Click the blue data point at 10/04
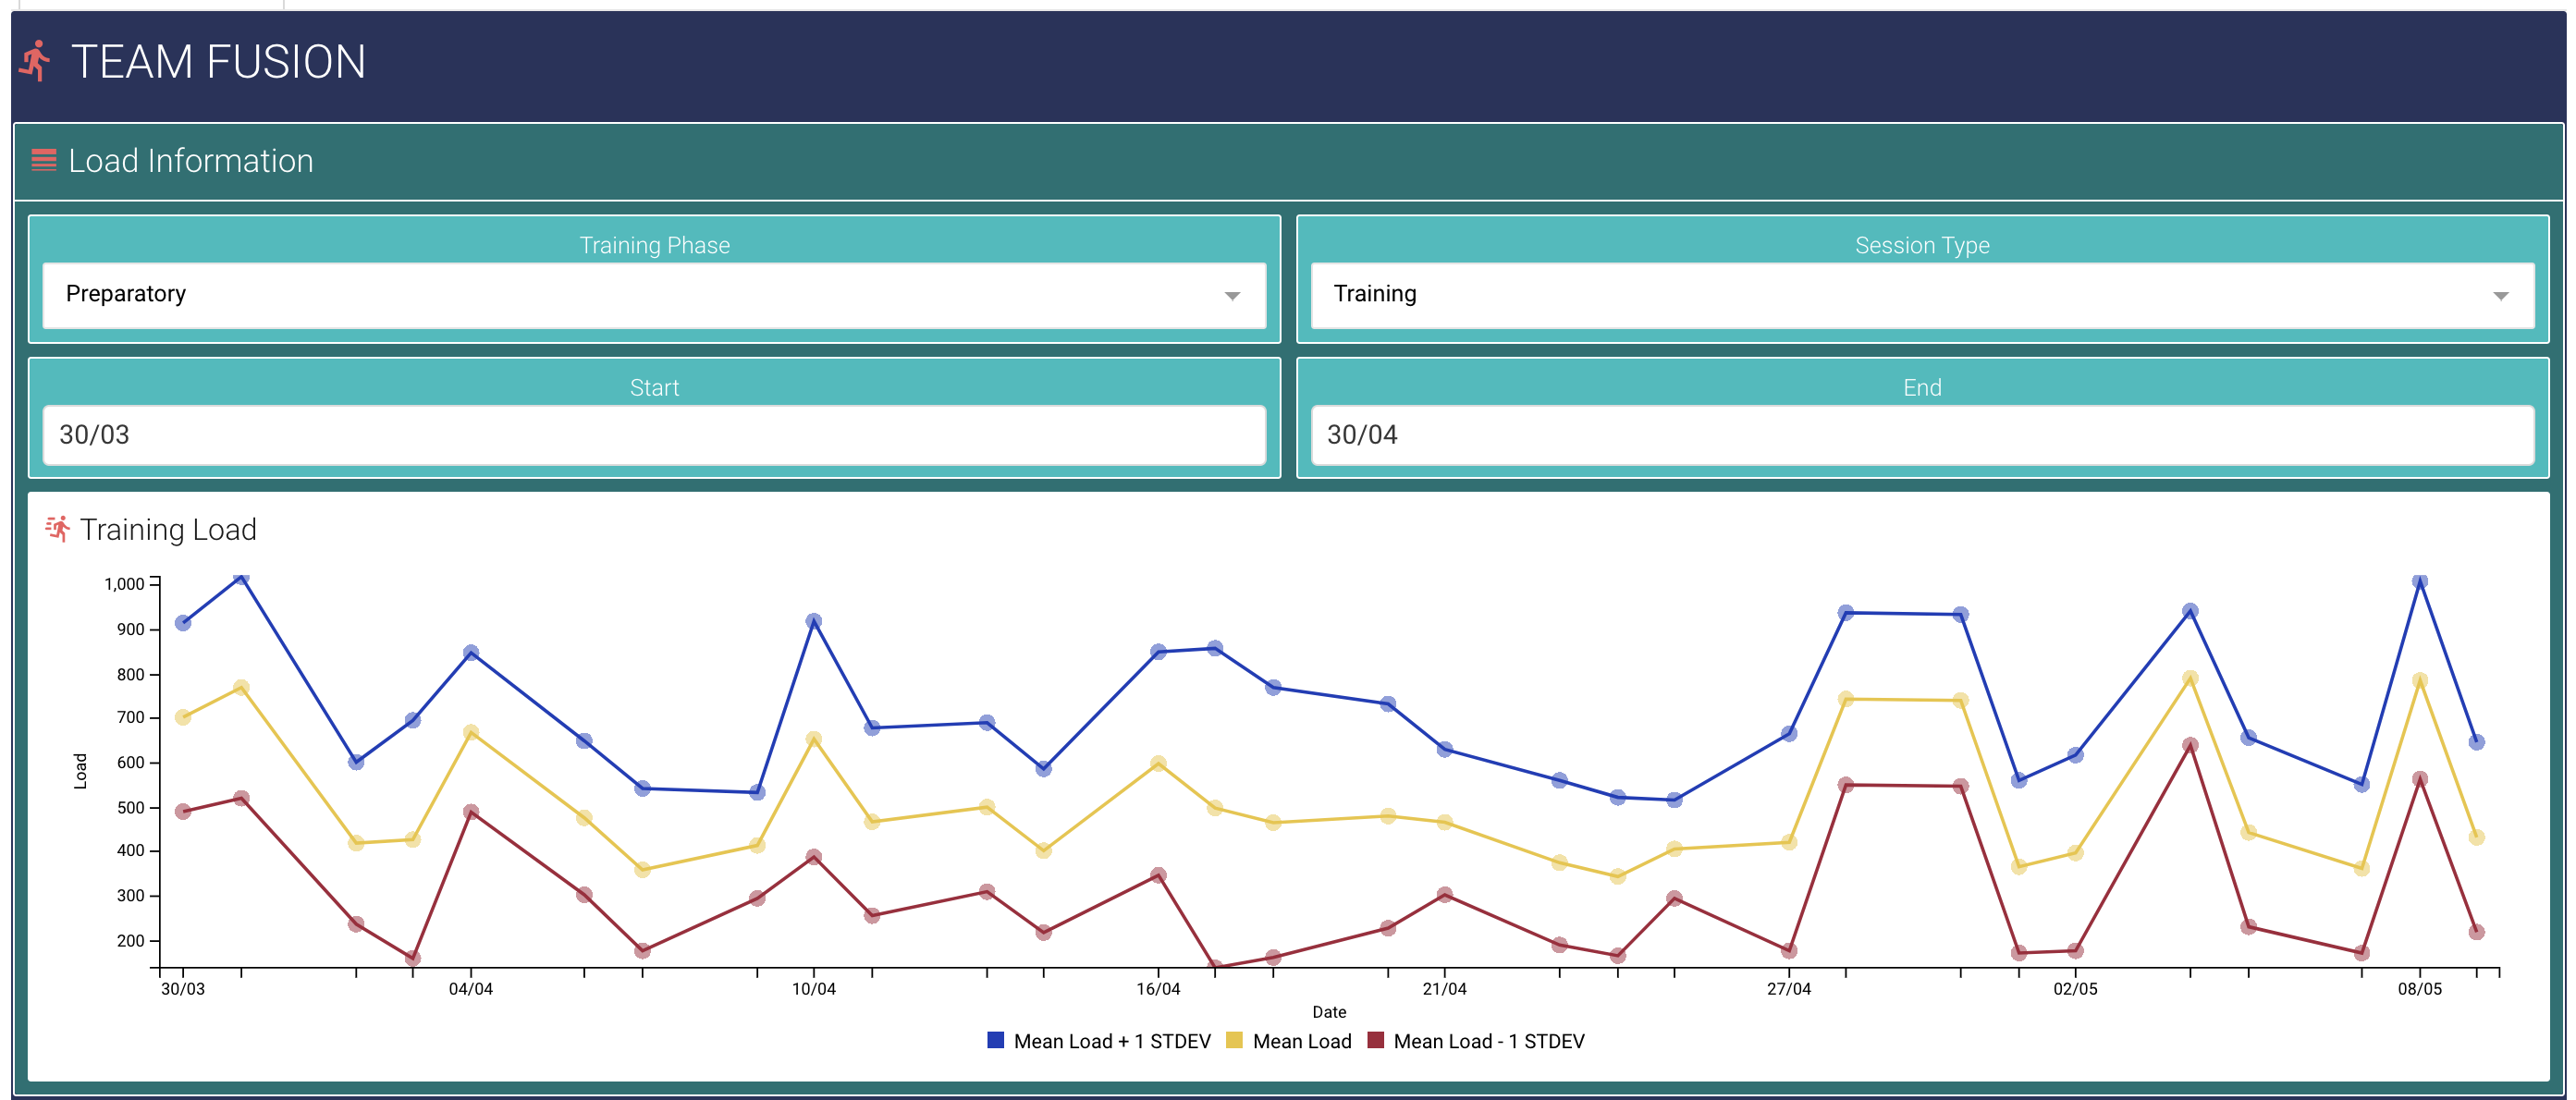Screen dimensions: 2576x1100 point(813,621)
